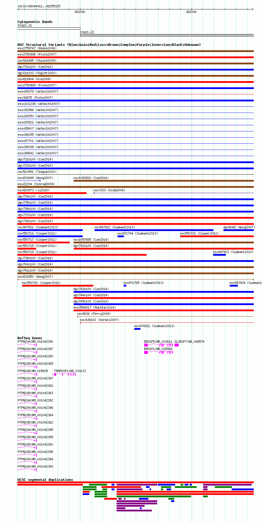Select variant label nsv8636 (Perry2008)

pos(94,314)
